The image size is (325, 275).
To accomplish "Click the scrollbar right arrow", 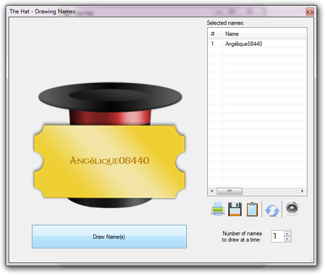I will (303, 191).
